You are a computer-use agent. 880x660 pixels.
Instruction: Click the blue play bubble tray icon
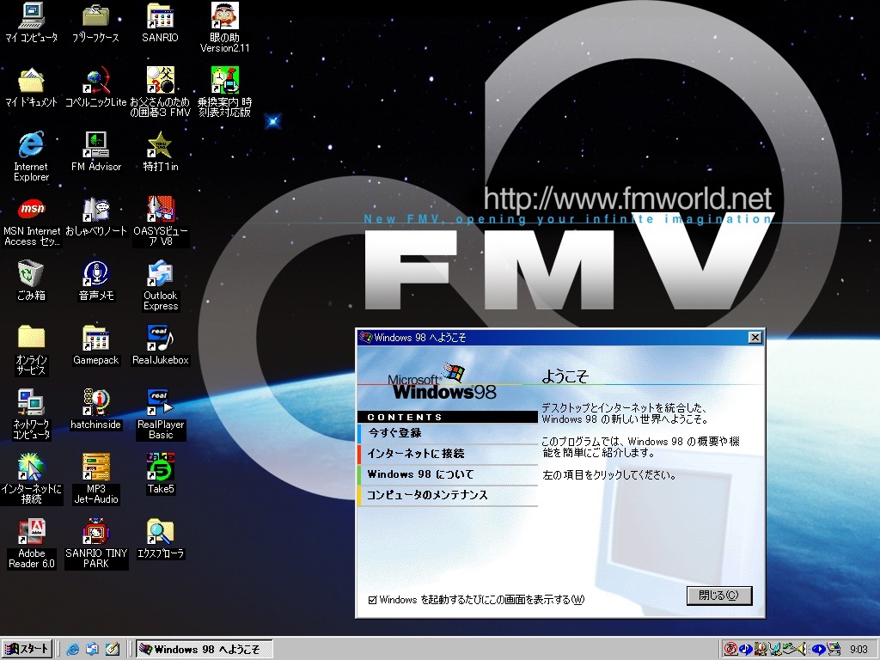[x=819, y=650]
